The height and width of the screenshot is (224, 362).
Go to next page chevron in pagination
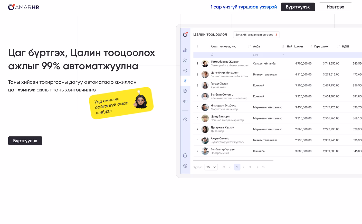coord(257,167)
